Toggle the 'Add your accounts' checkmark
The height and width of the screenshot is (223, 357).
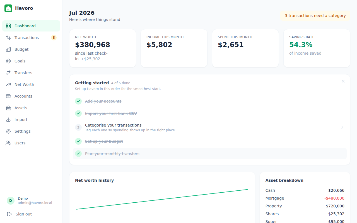[x=78, y=101]
